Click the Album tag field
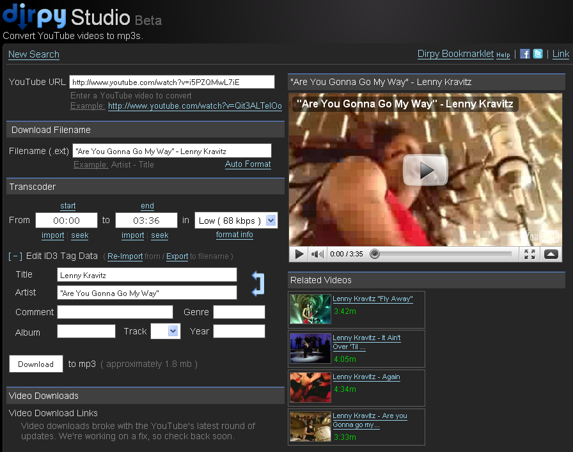Viewport: 573px width, 452px height. (x=86, y=331)
